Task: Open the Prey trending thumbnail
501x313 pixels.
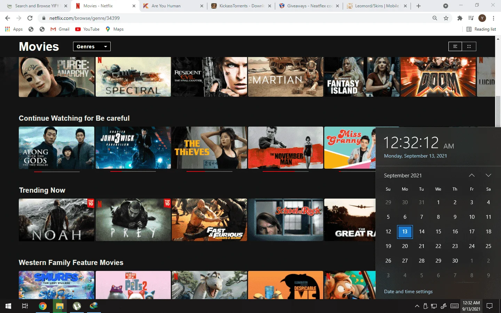Action: point(133,220)
